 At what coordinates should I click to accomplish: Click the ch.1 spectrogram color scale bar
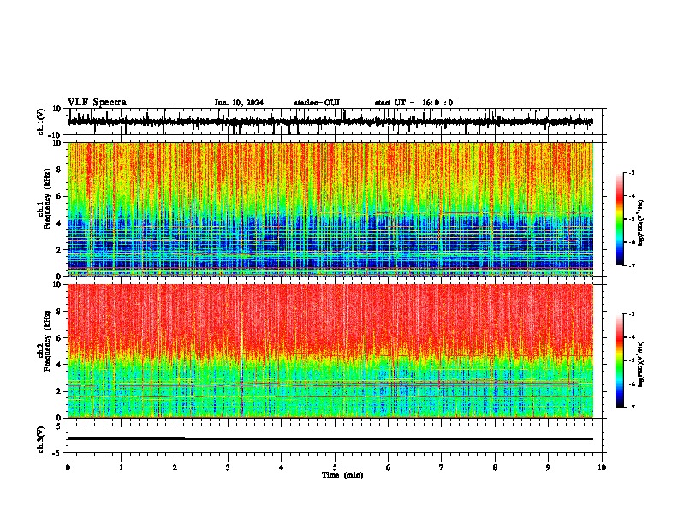click(620, 219)
